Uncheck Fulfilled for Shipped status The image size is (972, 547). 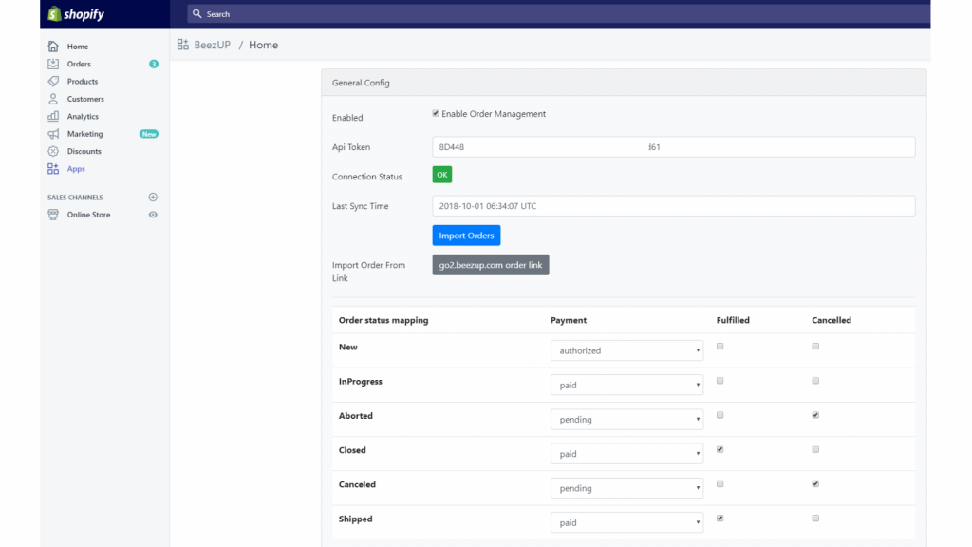(x=720, y=519)
